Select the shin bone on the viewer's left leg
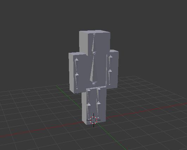 [88, 112]
